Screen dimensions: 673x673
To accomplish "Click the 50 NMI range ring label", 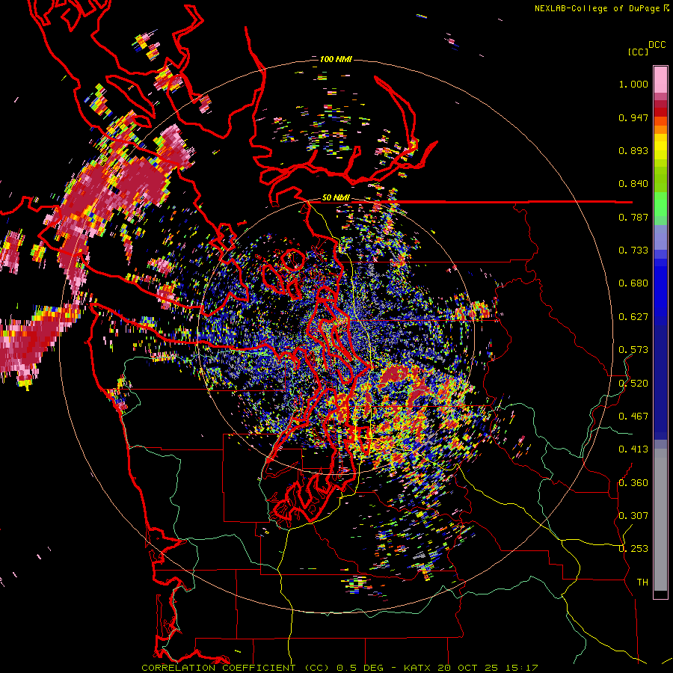I will pyautogui.click(x=336, y=197).
